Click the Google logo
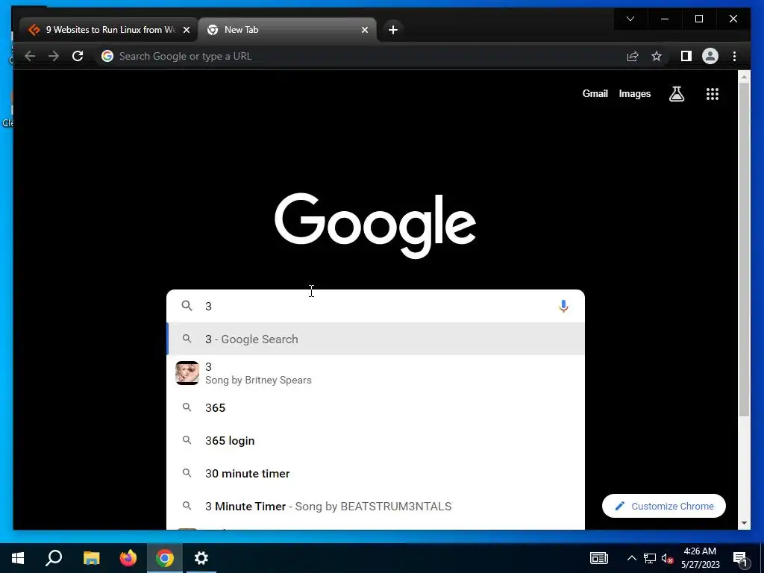This screenshot has width=764, height=573. [375, 225]
